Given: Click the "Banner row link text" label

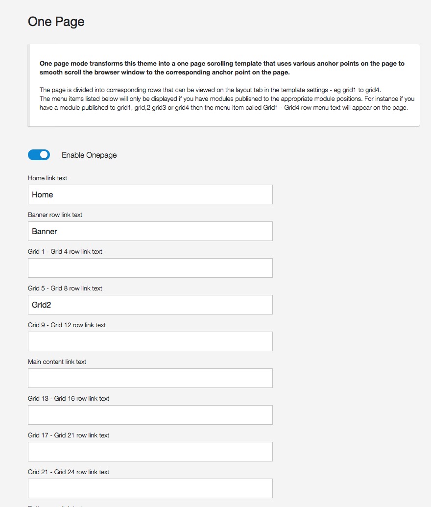Looking at the screenshot, I should point(55,215).
